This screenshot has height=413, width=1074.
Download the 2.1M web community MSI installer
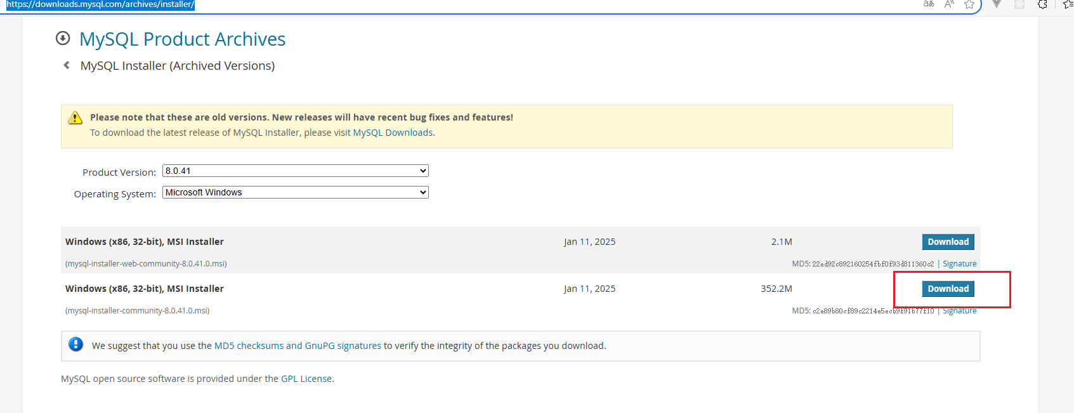click(948, 242)
